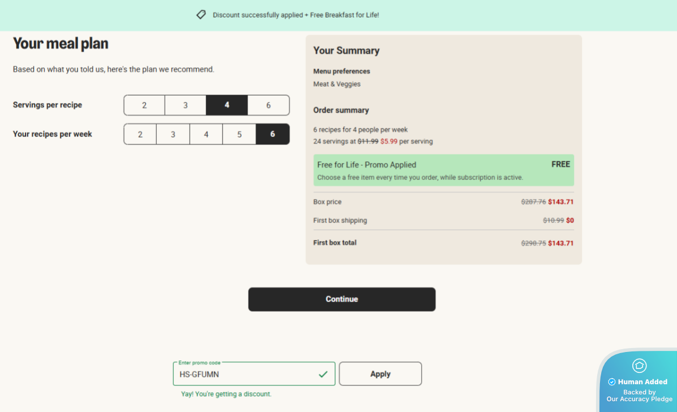Screen dimensions: 677x412
Task: Click the green checkmark in promo code field
Action: (323, 374)
